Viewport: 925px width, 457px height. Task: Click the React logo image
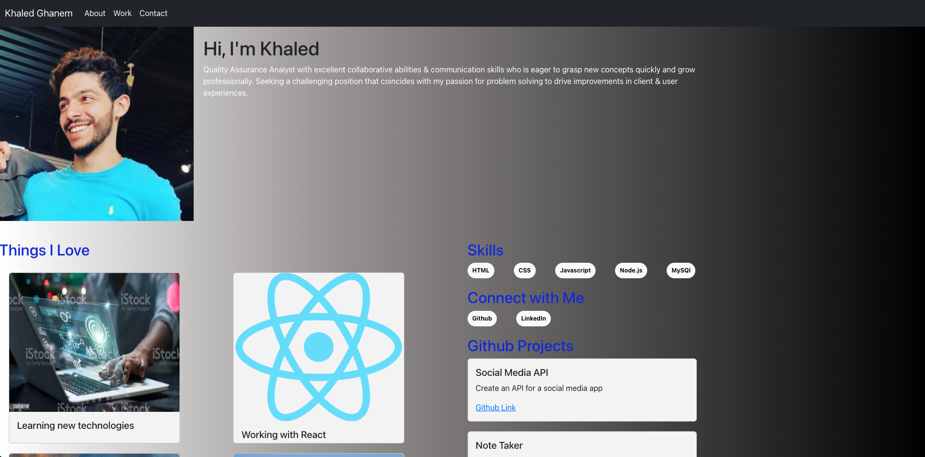pyautogui.click(x=319, y=347)
